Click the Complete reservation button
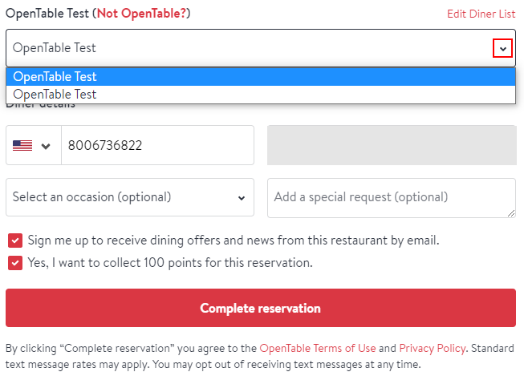 (x=261, y=308)
